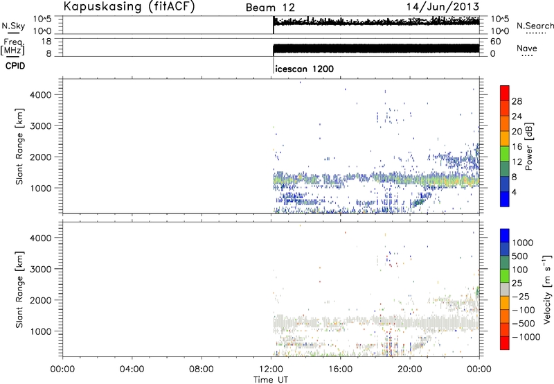Viewport: 554px width, 384px height.
Task: Click the date '14/Jun/2013'
Action: click(443, 7)
